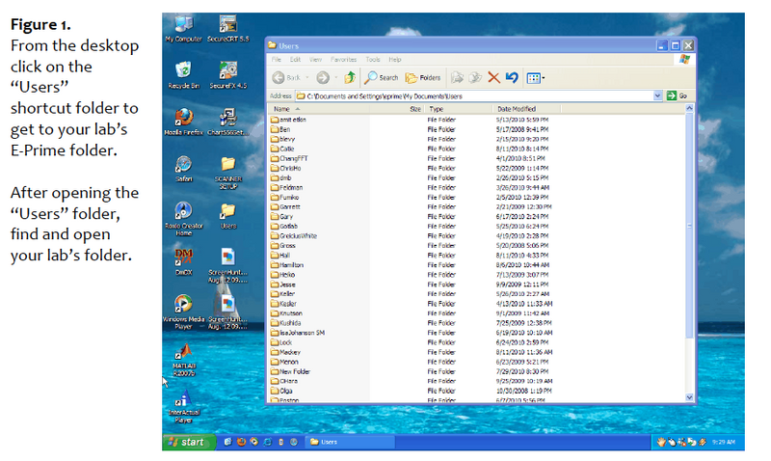
Task: Select the amit etkin folder
Action: (288, 120)
